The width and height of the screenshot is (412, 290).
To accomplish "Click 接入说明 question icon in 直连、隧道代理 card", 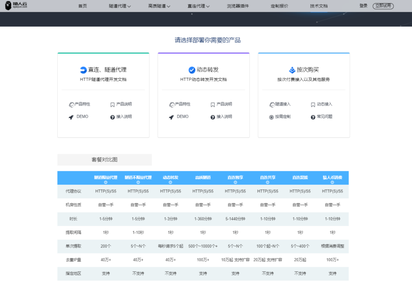I will tap(112, 117).
